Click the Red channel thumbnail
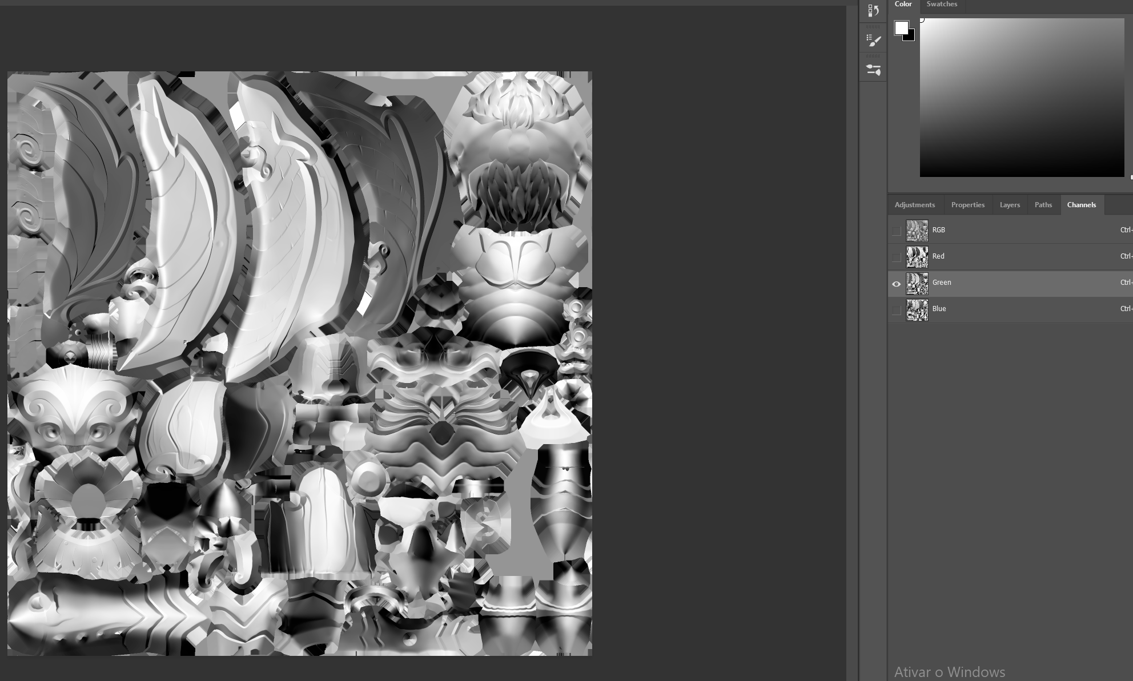The image size is (1133, 681). tap(917, 257)
